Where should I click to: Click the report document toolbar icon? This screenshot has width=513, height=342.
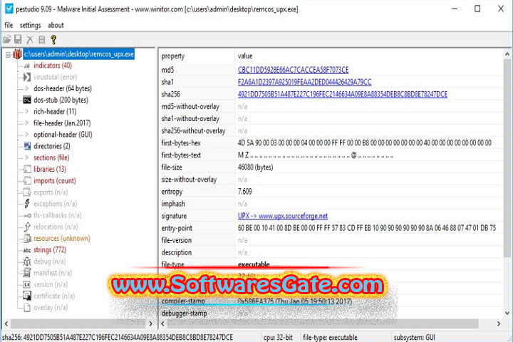(x=41, y=40)
